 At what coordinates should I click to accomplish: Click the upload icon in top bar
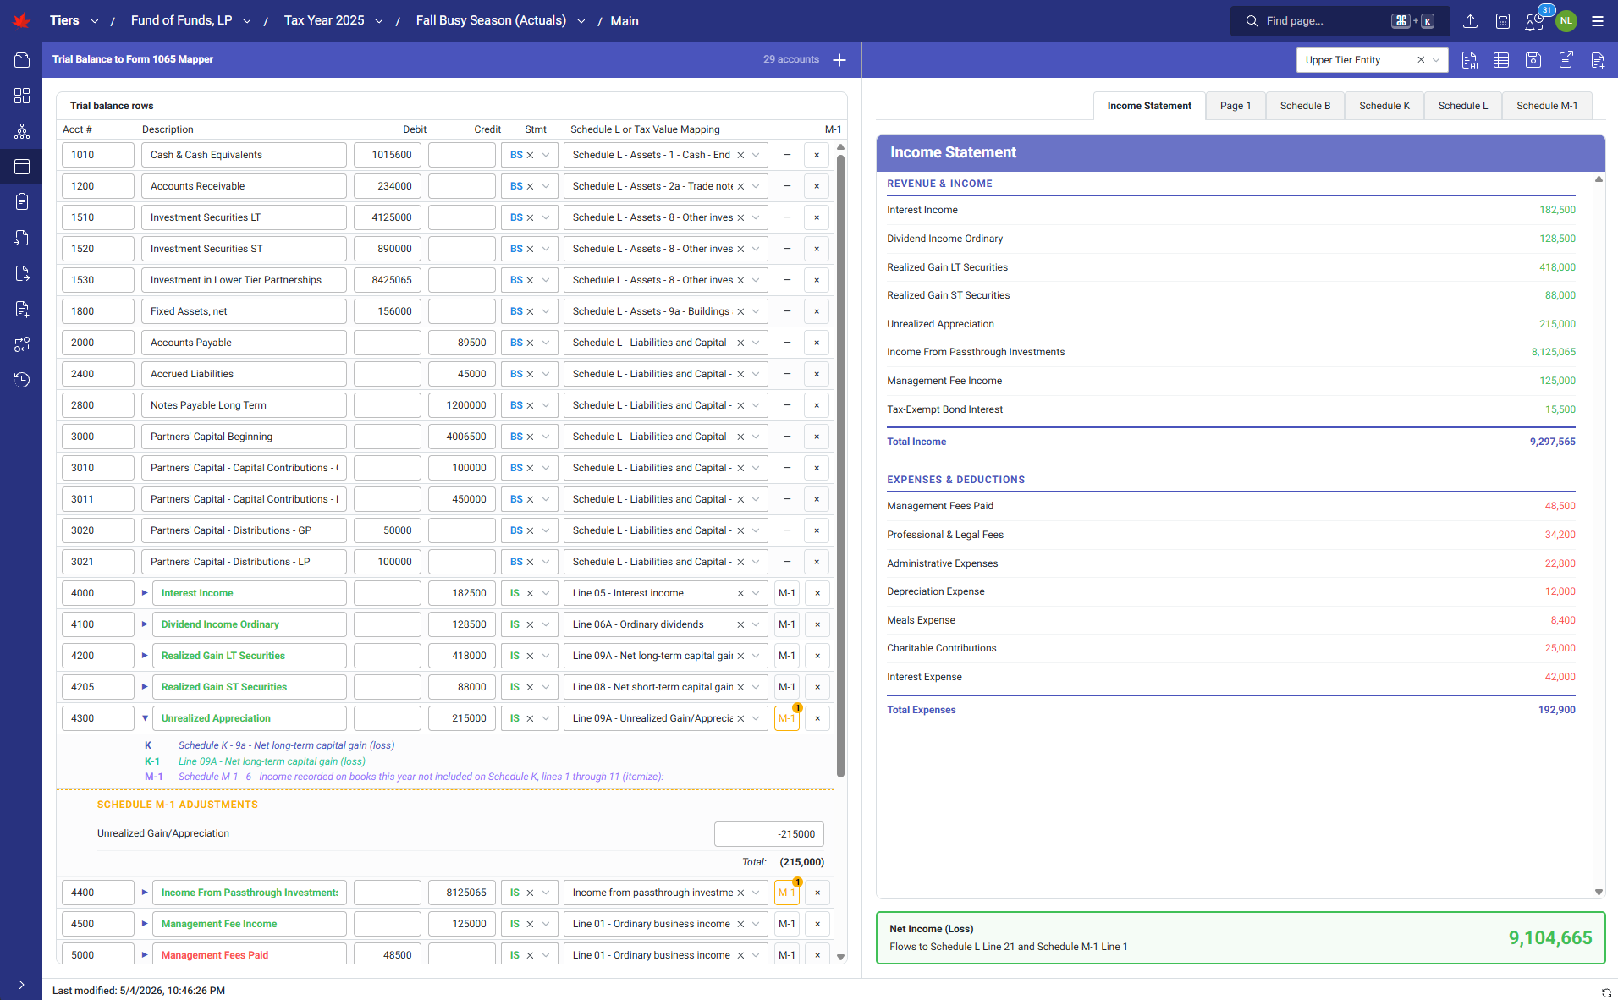[1471, 21]
